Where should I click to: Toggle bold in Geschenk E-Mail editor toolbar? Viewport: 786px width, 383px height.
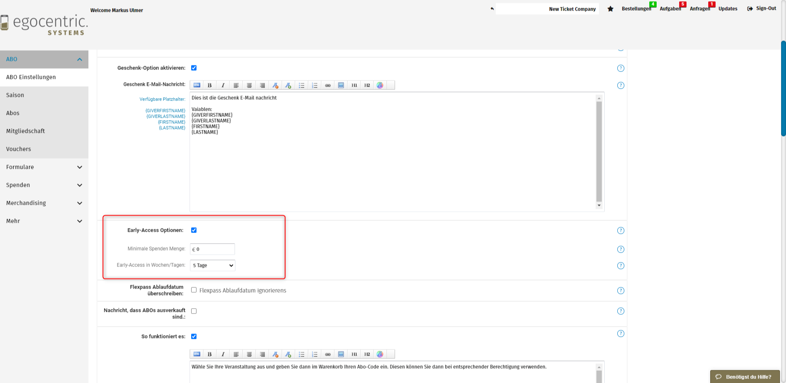[x=210, y=85]
